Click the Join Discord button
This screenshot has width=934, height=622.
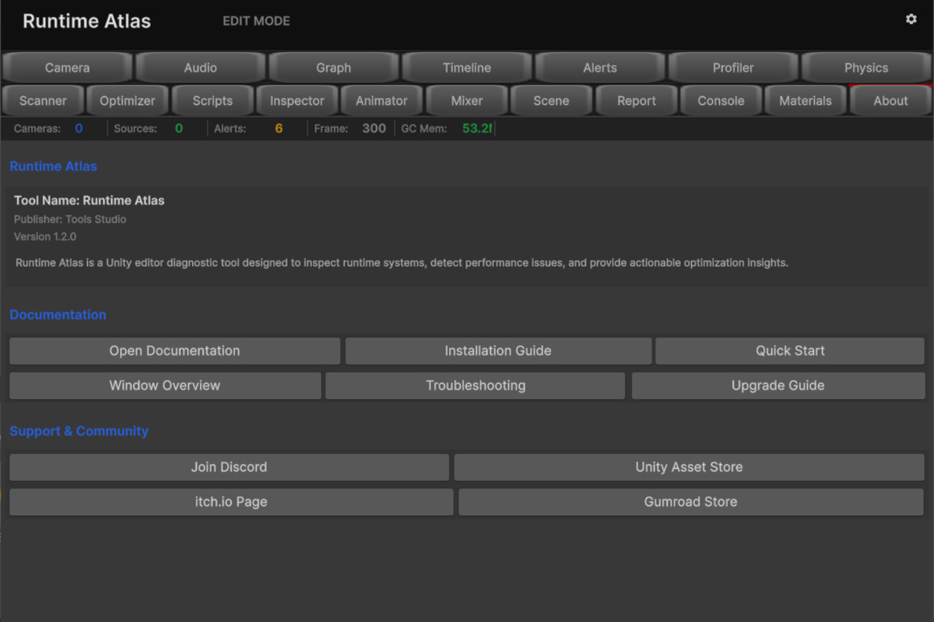229,467
